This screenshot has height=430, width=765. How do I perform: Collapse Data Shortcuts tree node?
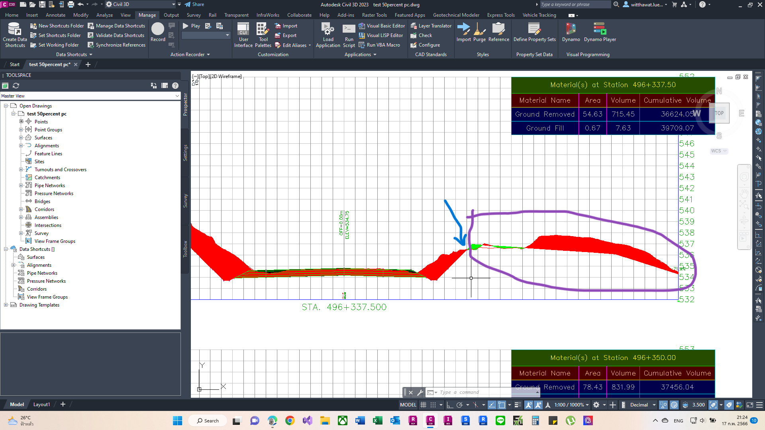click(6, 249)
